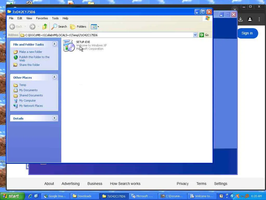Launch Internet Explorer from Quick Launch
The image size is (266, 200).
point(31,196)
